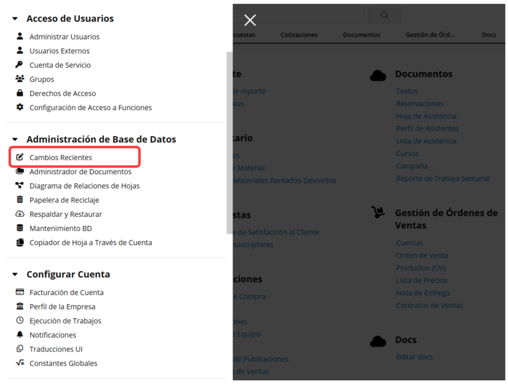Image resolution: width=508 pixels, height=384 pixels.
Task: Click the clock icon for Ejecución de Trabajos
Action: point(20,320)
